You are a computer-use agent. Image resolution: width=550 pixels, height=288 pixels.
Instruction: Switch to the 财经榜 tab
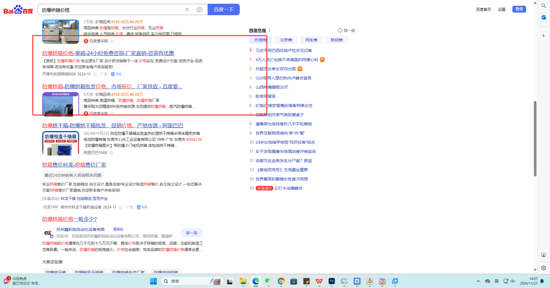[x=336, y=40]
